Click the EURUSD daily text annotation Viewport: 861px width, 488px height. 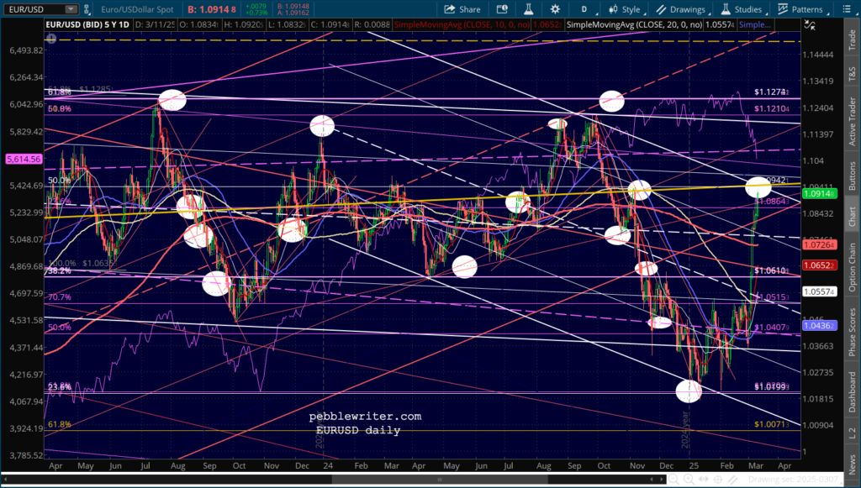click(358, 430)
